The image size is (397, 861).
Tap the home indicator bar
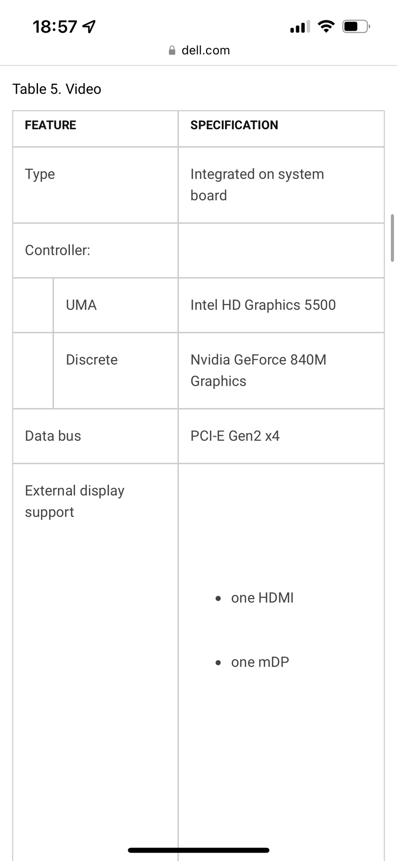click(198, 850)
